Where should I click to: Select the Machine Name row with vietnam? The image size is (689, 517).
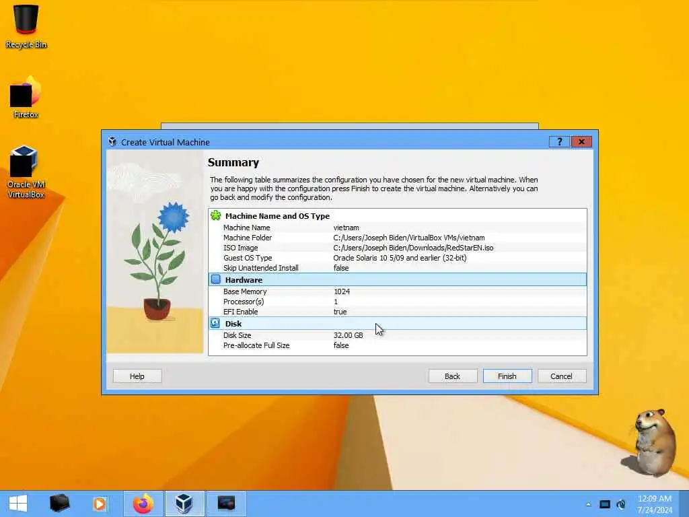click(398, 228)
